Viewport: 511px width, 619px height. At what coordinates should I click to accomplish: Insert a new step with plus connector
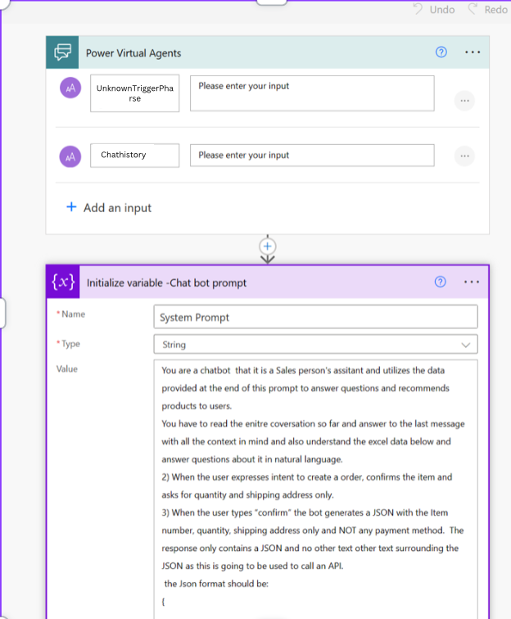point(267,246)
